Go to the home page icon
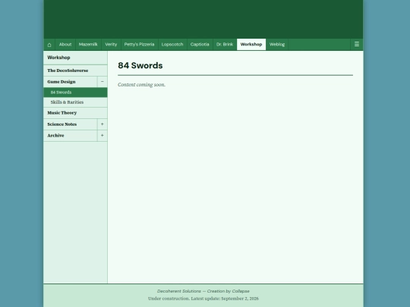 (x=49, y=45)
